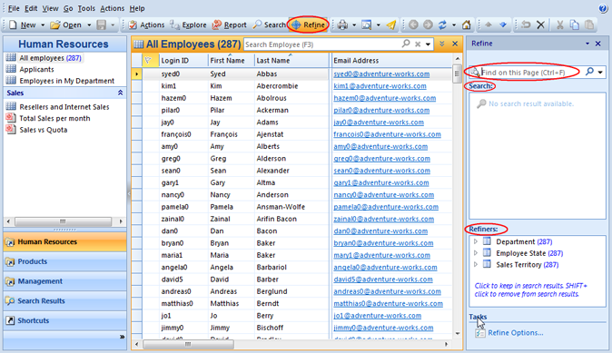612x353 pixels.
Task: Click the Refresh icon
Action: point(442,25)
